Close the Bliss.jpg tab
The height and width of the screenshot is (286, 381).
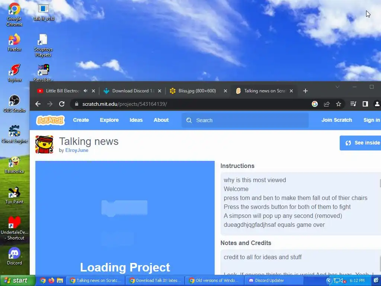tap(225, 91)
